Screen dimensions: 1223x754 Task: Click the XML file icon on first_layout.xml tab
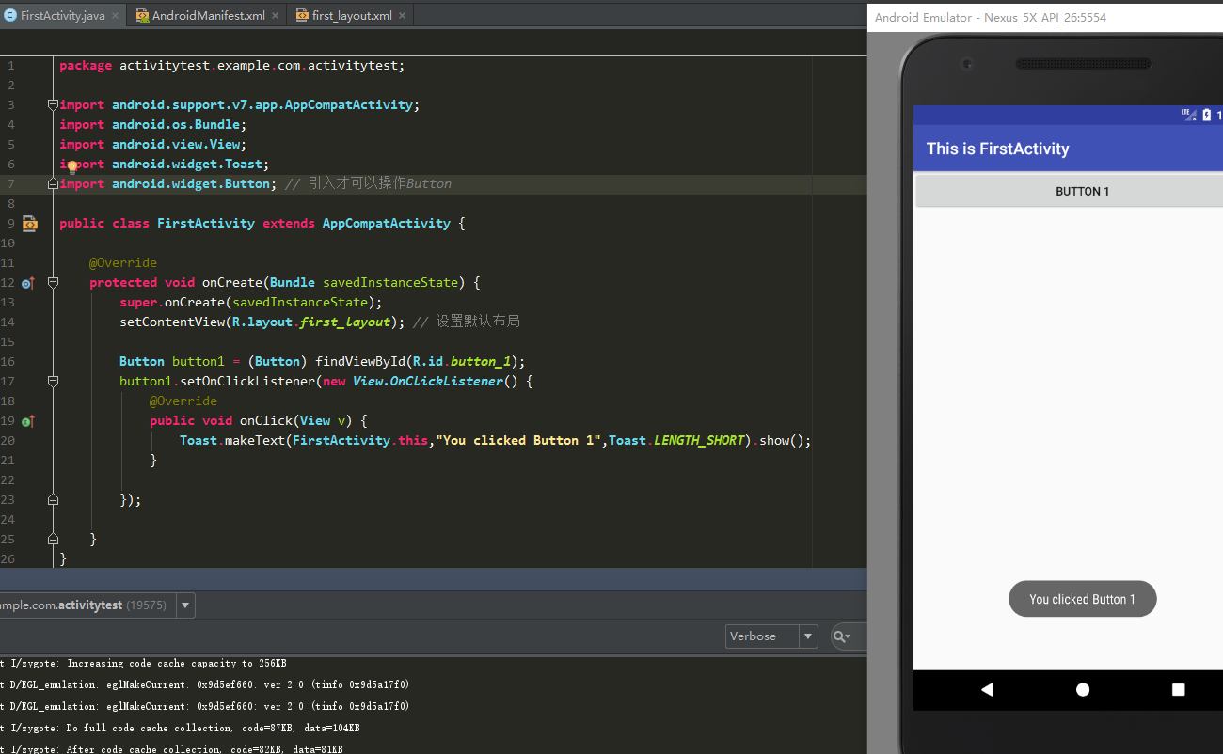pos(302,16)
